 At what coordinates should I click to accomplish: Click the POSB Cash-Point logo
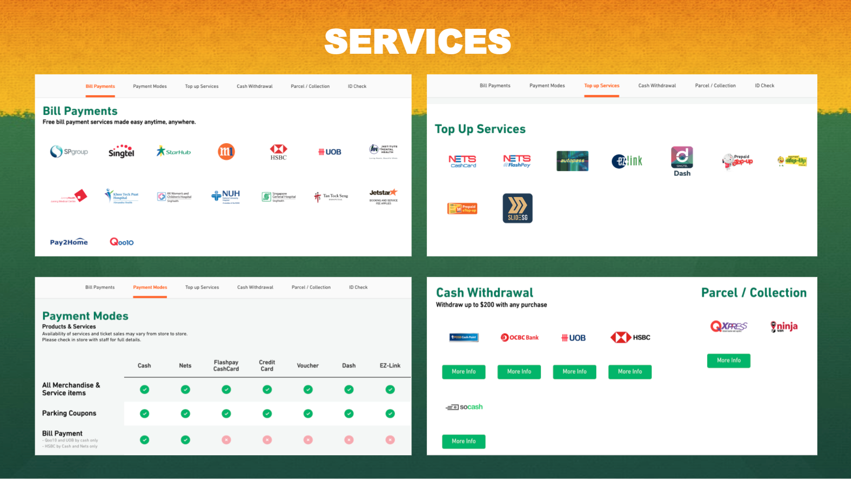click(464, 337)
